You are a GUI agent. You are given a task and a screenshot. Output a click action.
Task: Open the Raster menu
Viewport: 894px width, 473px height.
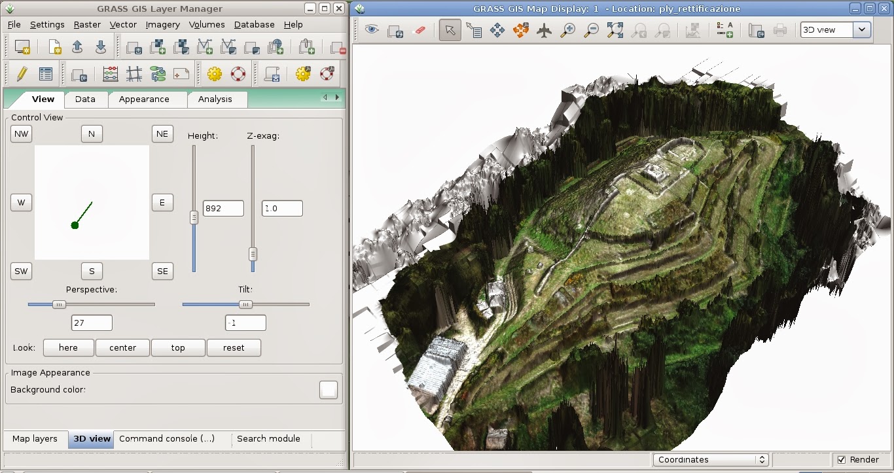click(87, 24)
